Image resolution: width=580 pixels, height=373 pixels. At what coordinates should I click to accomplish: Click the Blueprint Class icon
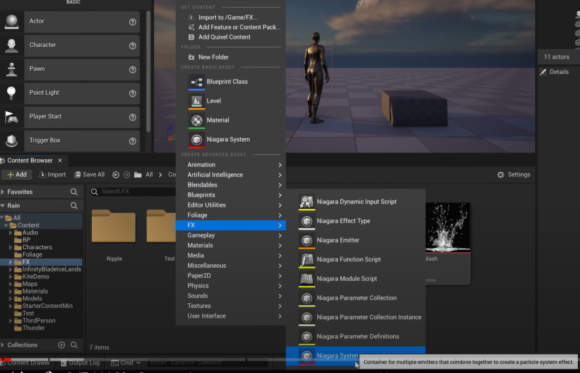(197, 82)
